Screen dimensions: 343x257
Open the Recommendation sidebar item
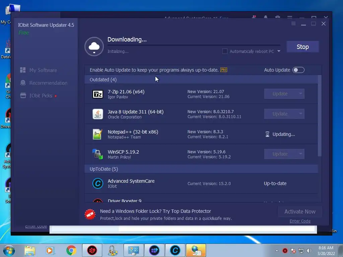click(44, 83)
